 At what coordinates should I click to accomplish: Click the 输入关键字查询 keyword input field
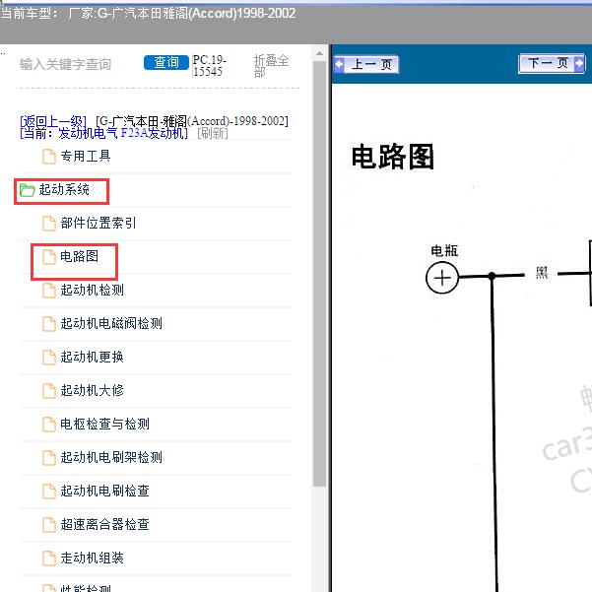tap(66, 64)
